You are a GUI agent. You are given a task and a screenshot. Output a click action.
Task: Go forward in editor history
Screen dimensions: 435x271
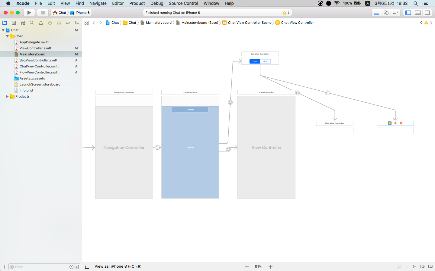pyautogui.click(x=101, y=23)
